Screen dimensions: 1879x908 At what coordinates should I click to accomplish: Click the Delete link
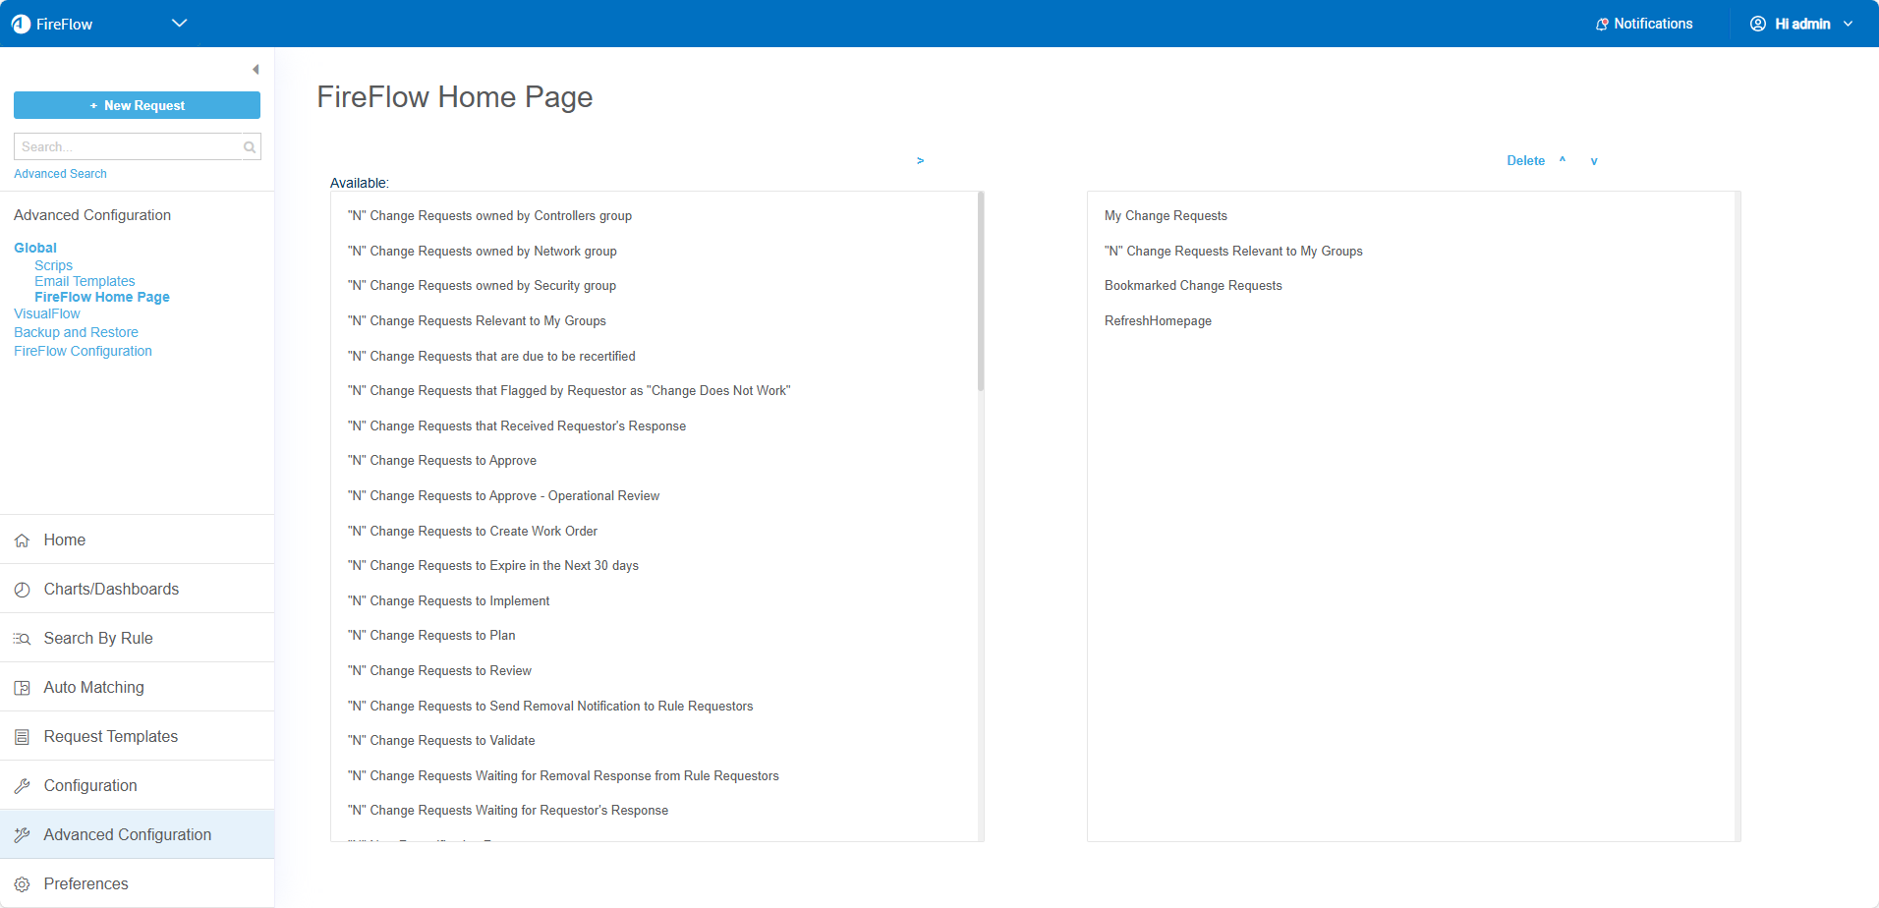(1525, 160)
